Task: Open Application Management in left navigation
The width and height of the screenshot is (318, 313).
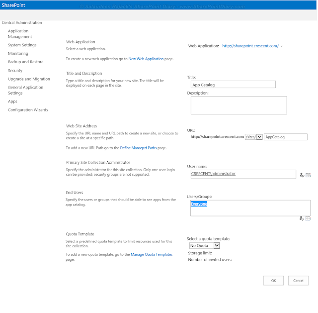Action: point(20,34)
